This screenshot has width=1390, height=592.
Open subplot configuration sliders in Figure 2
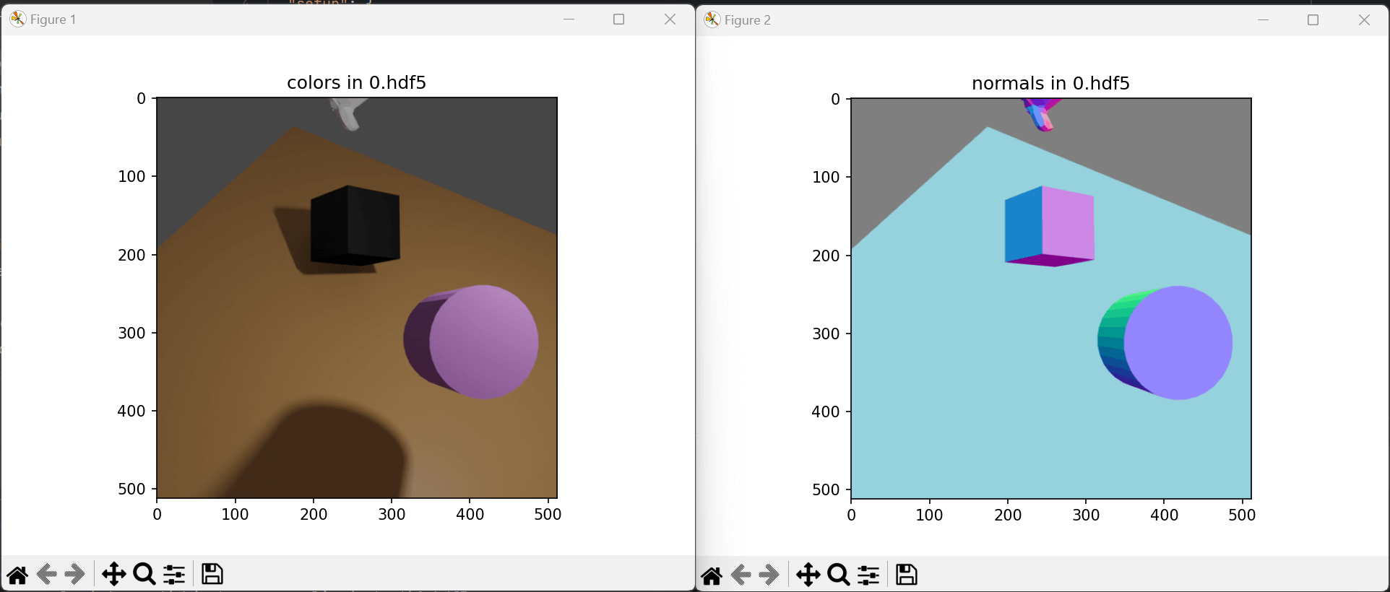tap(868, 575)
